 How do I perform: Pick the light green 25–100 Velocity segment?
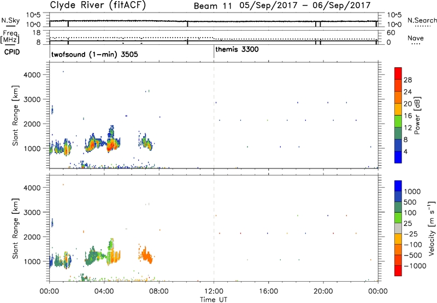[x=398, y=218]
